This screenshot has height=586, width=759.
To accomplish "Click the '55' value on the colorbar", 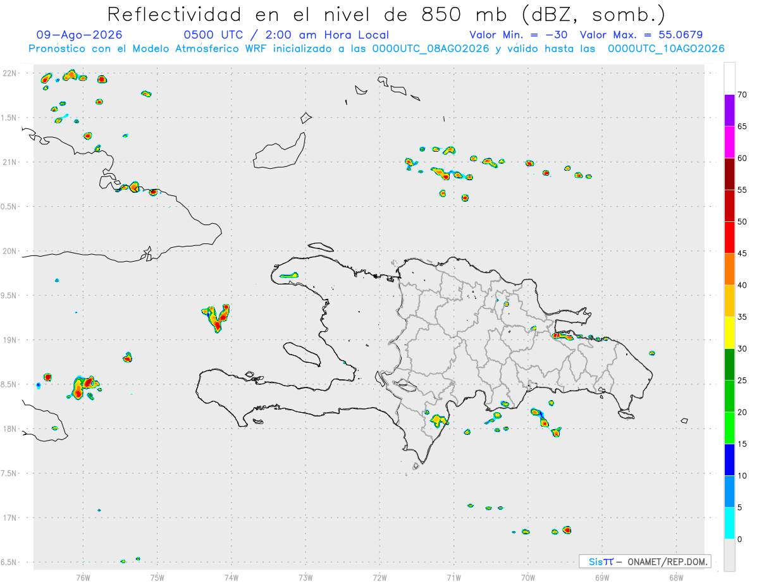I will [x=742, y=190].
